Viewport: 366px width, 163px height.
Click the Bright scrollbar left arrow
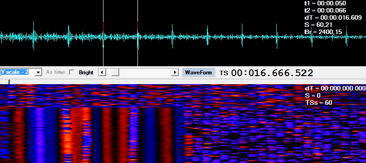tap(102, 73)
